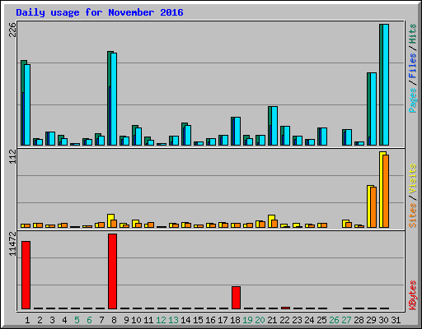Click the yellow visits bar for day 27
The width and height of the screenshot is (422, 329).
tap(345, 224)
